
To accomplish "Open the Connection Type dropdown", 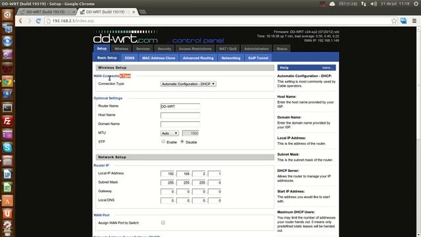I will 188,84.
